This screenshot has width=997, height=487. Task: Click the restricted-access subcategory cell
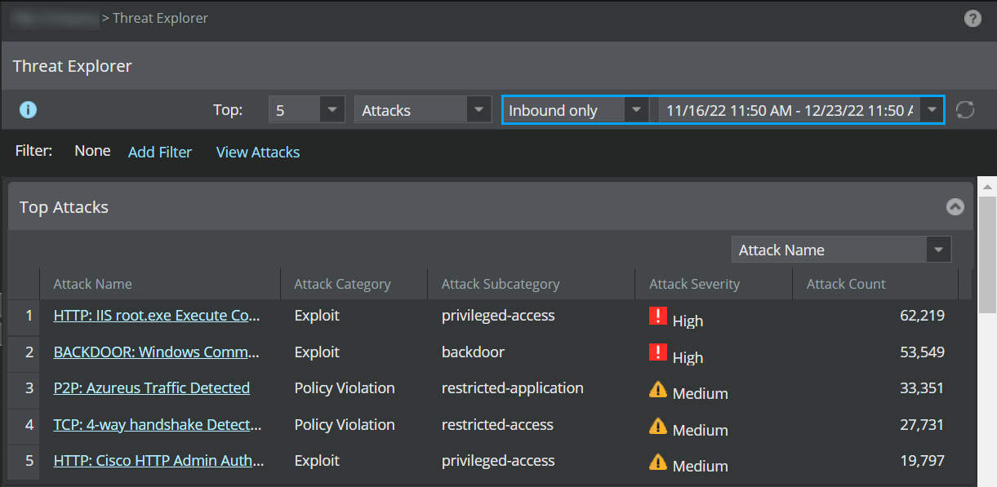(x=531, y=425)
